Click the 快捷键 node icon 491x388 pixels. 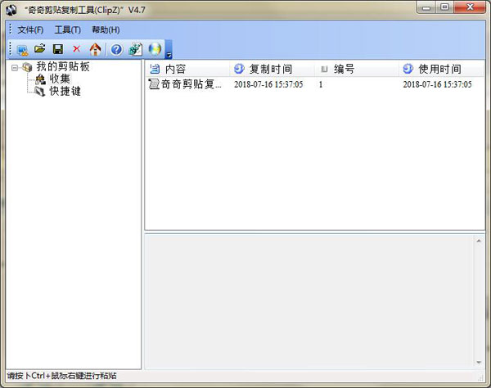point(40,92)
